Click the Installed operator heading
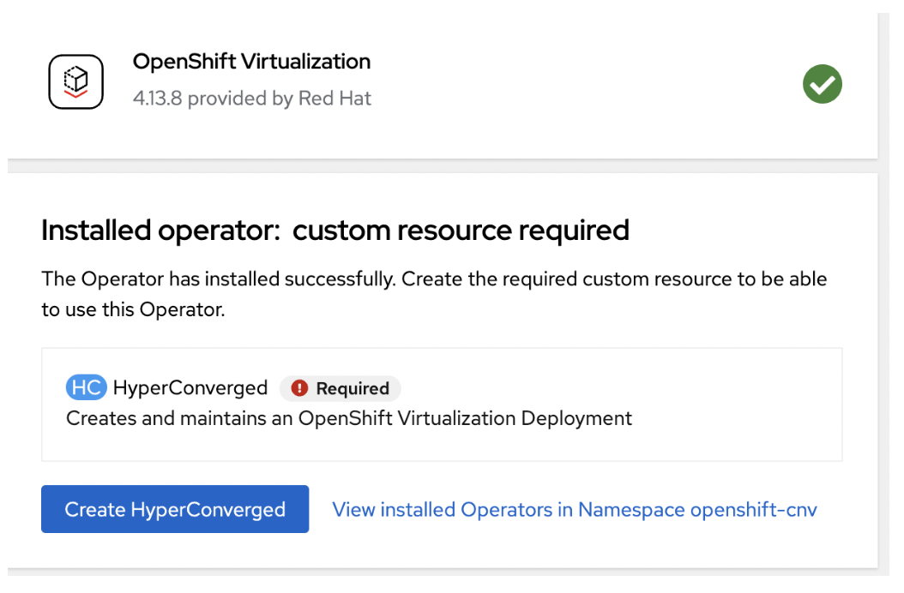 (x=334, y=230)
